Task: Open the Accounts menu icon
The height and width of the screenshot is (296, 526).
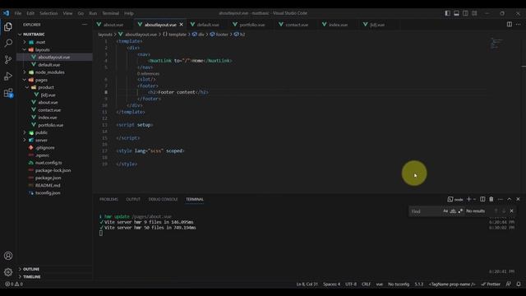Action: tap(8, 256)
